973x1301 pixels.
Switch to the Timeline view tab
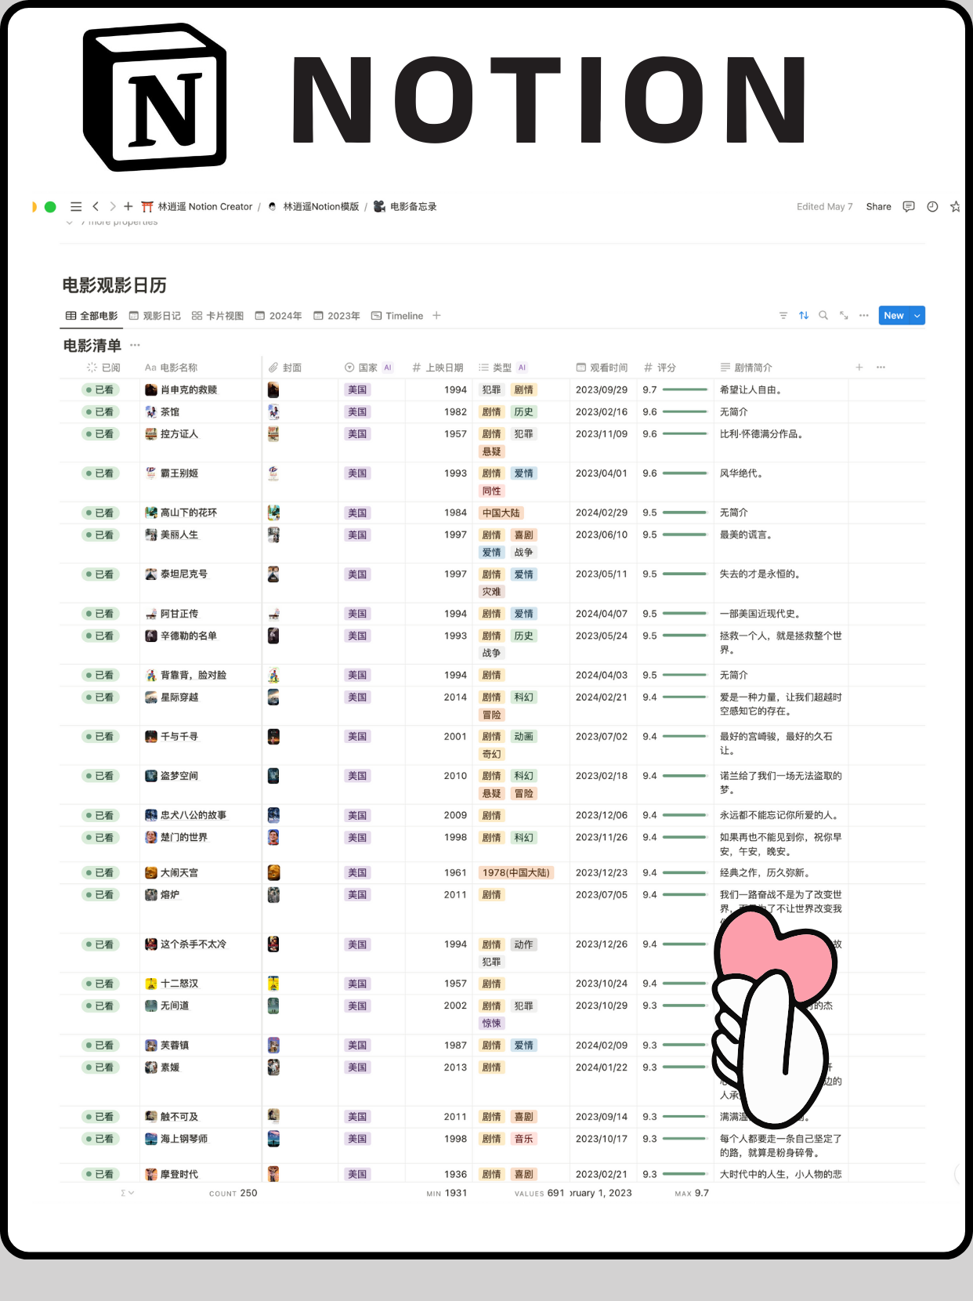(397, 316)
